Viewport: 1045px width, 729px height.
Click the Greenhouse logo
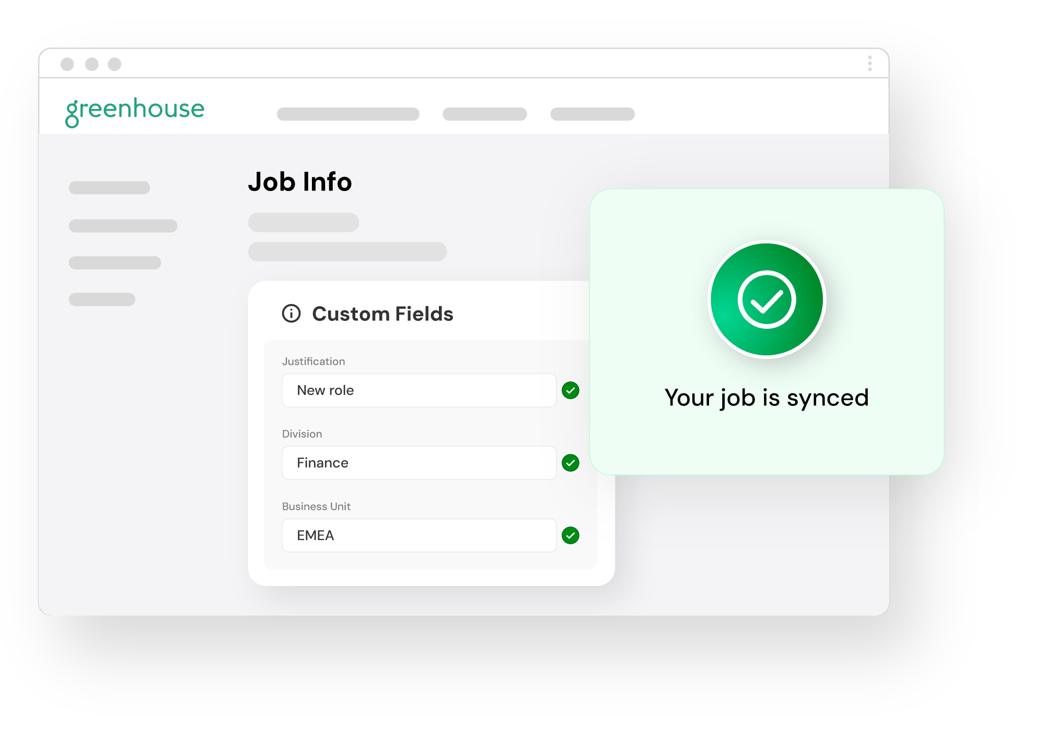pos(135,112)
